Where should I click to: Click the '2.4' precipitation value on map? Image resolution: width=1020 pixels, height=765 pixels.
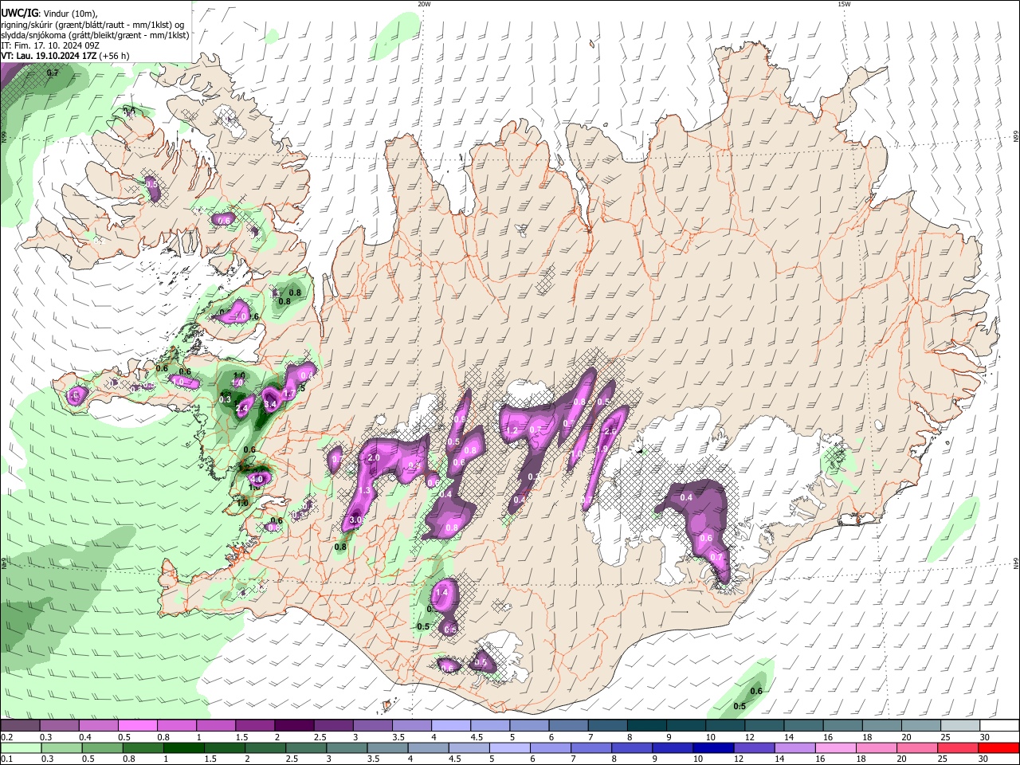pos(243,408)
